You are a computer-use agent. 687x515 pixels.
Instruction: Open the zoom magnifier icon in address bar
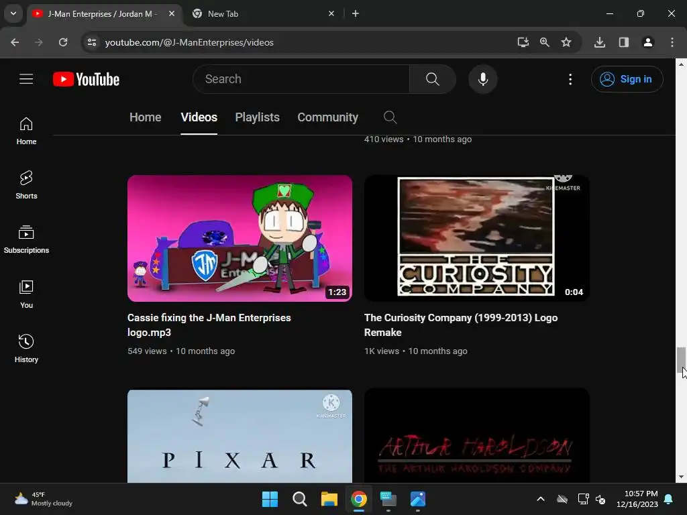[545, 42]
